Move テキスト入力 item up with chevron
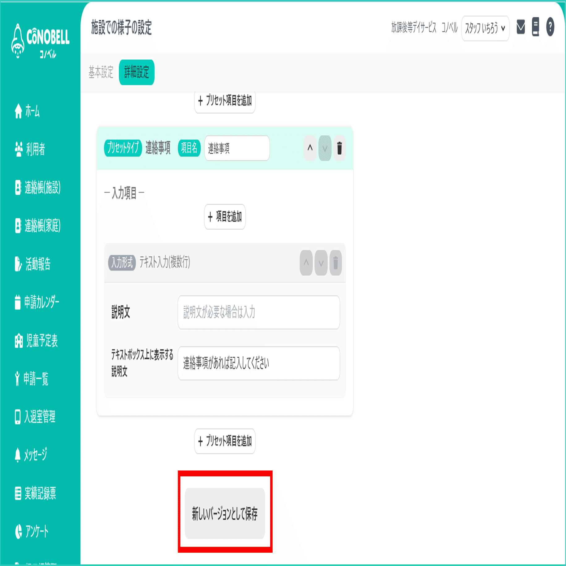This screenshot has width=566, height=566. coord(306,263)
